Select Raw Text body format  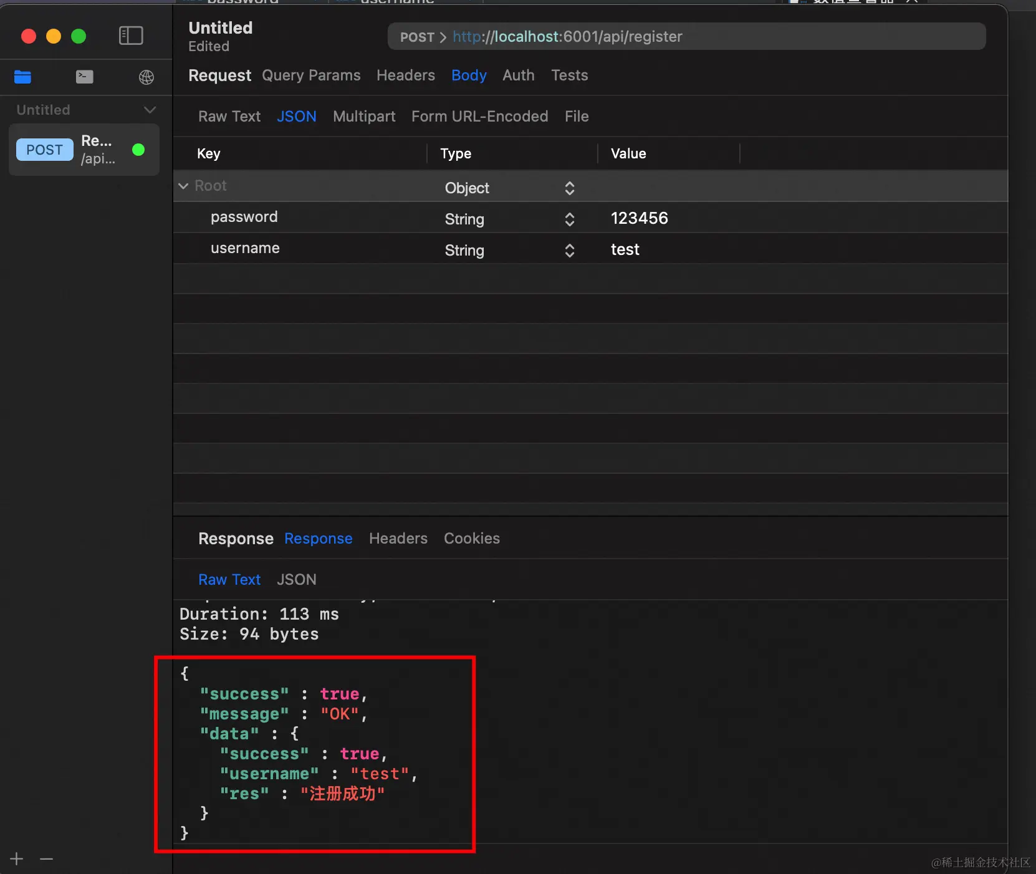(229, 117)
